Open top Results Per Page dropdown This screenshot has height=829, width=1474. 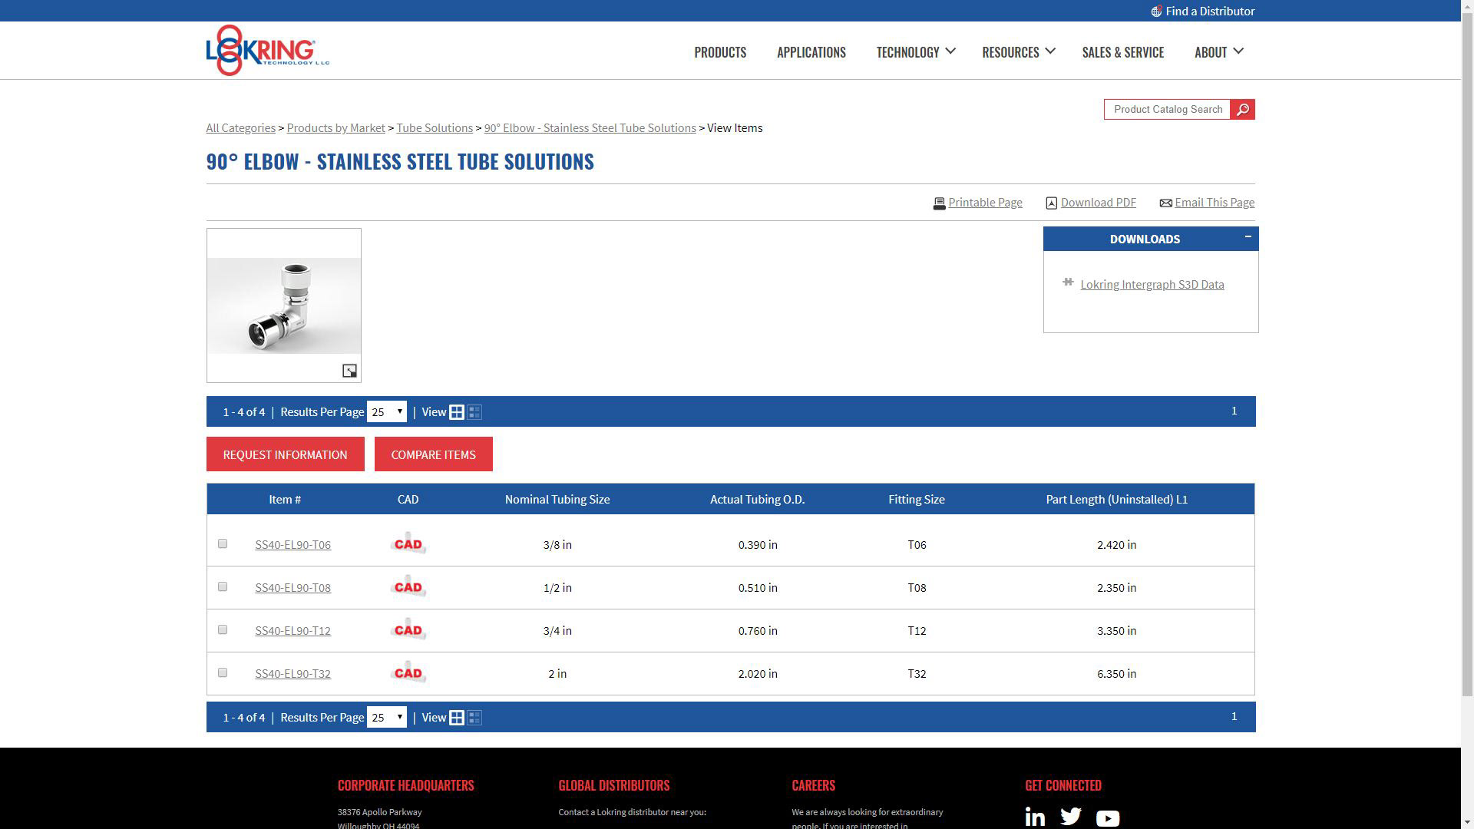(x=386, y=412)
